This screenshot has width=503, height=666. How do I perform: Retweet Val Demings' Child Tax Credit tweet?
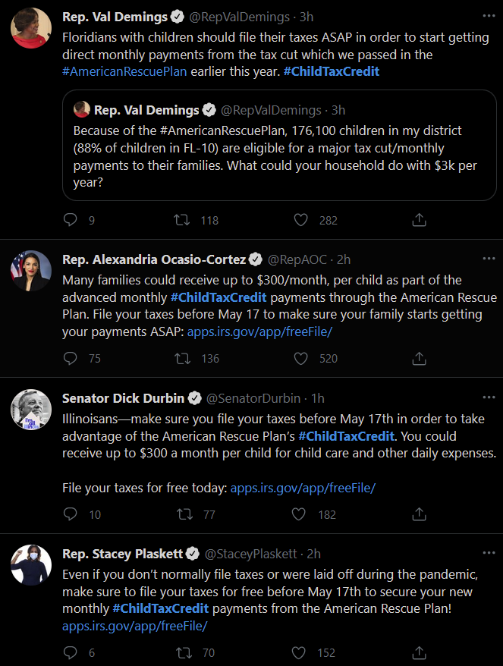pyautogui.click(x=182, y=219)
